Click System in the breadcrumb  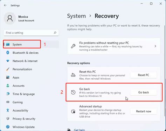coord(76,16)
